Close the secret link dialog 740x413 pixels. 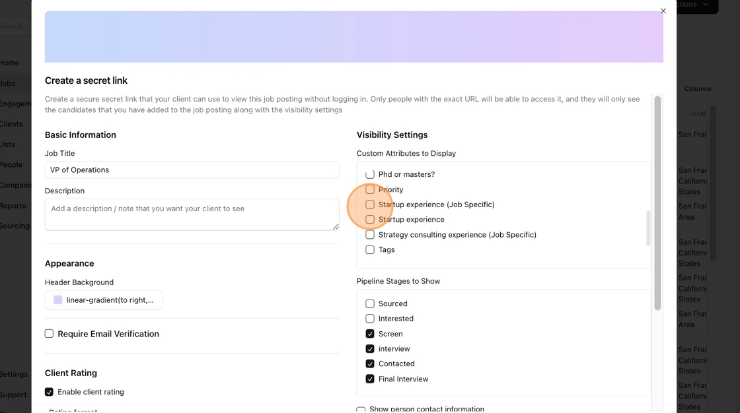[x=663, y=11]
